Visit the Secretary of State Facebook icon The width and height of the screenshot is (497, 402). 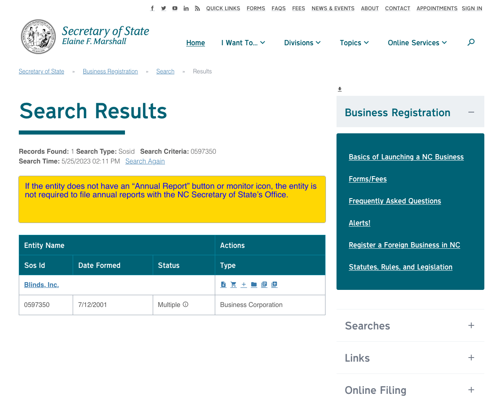[152, 8]
